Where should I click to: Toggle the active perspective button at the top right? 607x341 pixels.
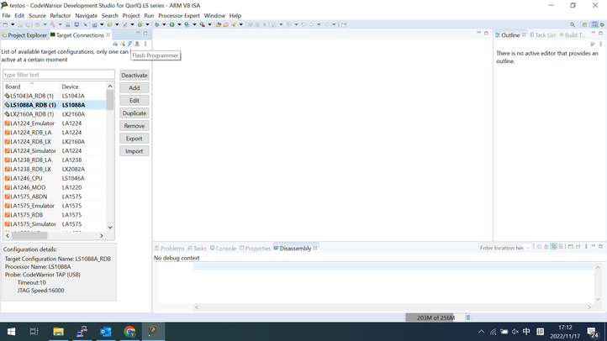click(x=594, y=24)
